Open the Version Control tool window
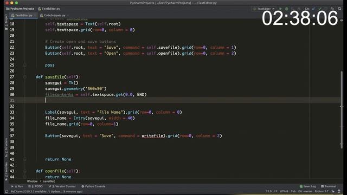Viewport: 347px width, 195px height. pos(62,186)
